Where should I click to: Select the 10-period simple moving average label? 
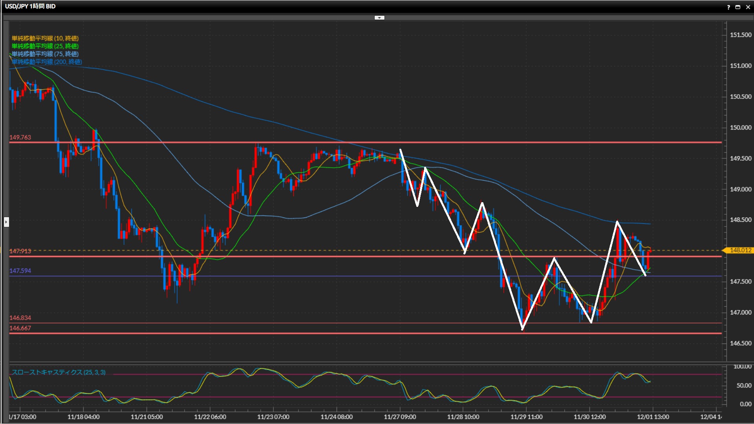coord(45,38)
